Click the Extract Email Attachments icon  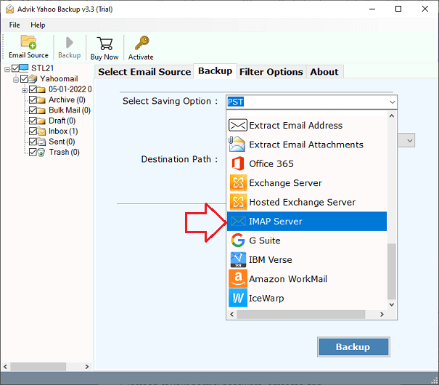(237, 144)
